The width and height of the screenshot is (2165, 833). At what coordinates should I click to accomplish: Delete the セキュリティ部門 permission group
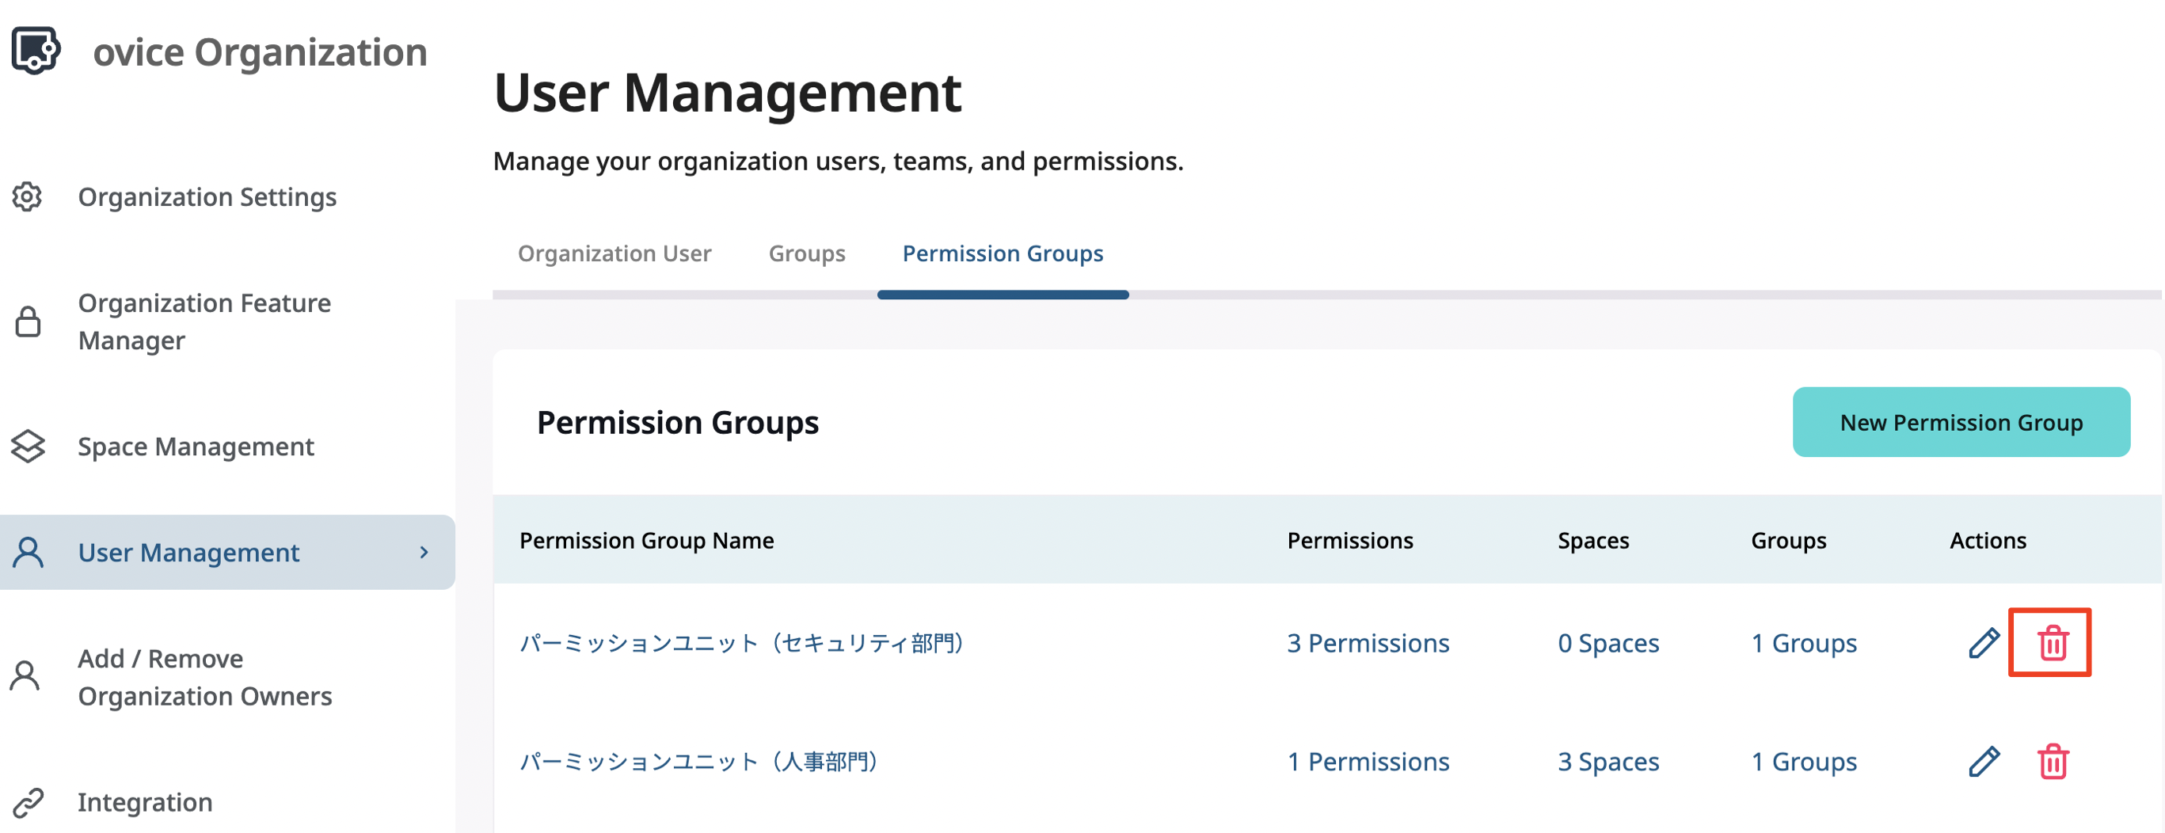click(2053, 643)
